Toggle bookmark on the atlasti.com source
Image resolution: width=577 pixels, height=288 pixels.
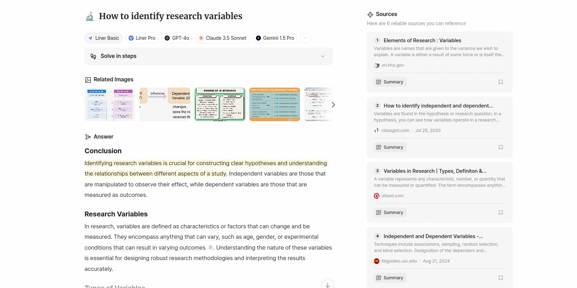point(500,213)
